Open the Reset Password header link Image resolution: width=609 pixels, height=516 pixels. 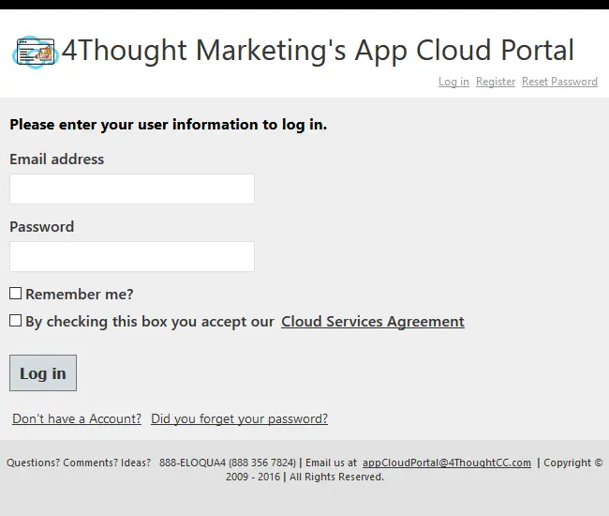(x=559, y=82)
